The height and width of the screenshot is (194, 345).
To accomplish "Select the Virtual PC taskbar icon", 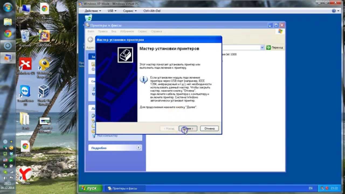I will pos(8,58).
